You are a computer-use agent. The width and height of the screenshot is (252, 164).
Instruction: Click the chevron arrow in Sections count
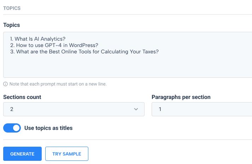[136, 109]
